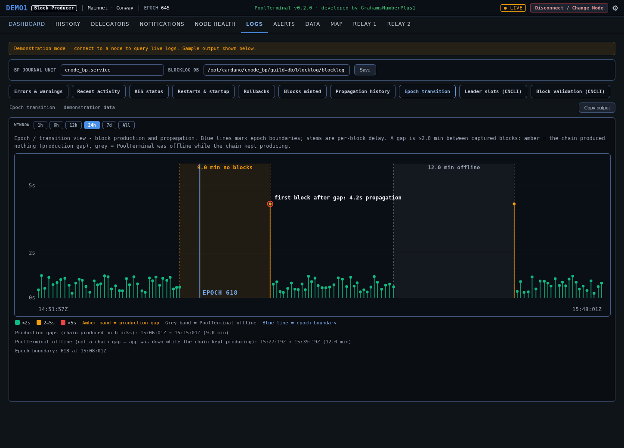Click the Mainnet · Conway label
This screenshot has height=448, width=624.
[x=111, y=8]
